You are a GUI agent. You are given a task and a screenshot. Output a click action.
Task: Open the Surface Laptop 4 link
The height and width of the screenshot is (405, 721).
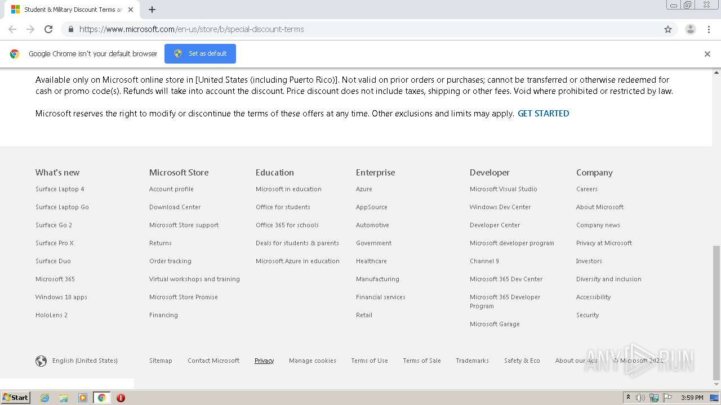click(x=60, y=189)
